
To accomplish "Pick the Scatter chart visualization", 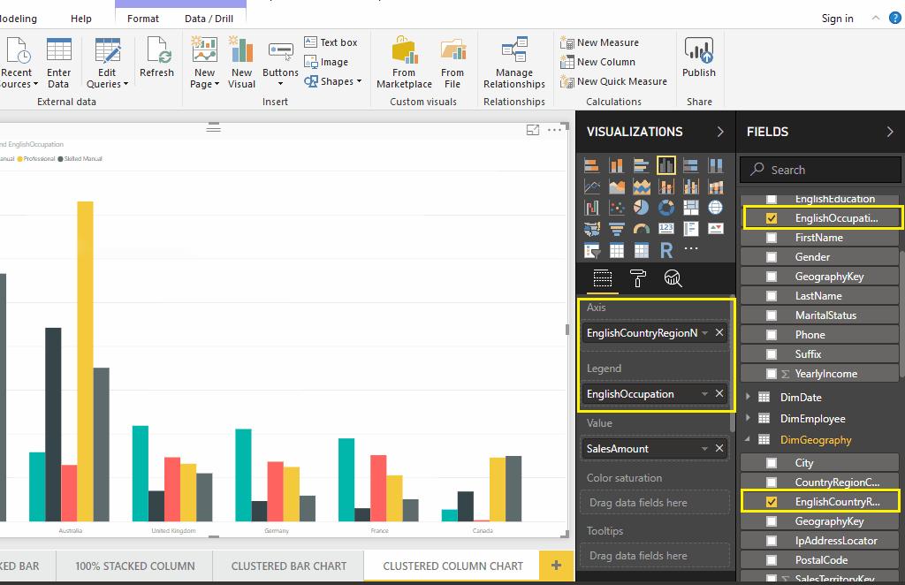I will [x=616, y=208].
